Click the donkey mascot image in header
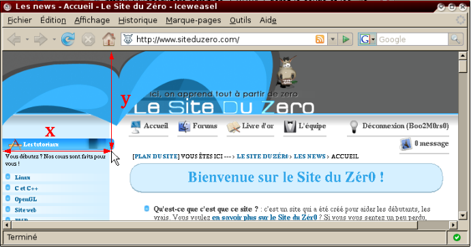 287,72
